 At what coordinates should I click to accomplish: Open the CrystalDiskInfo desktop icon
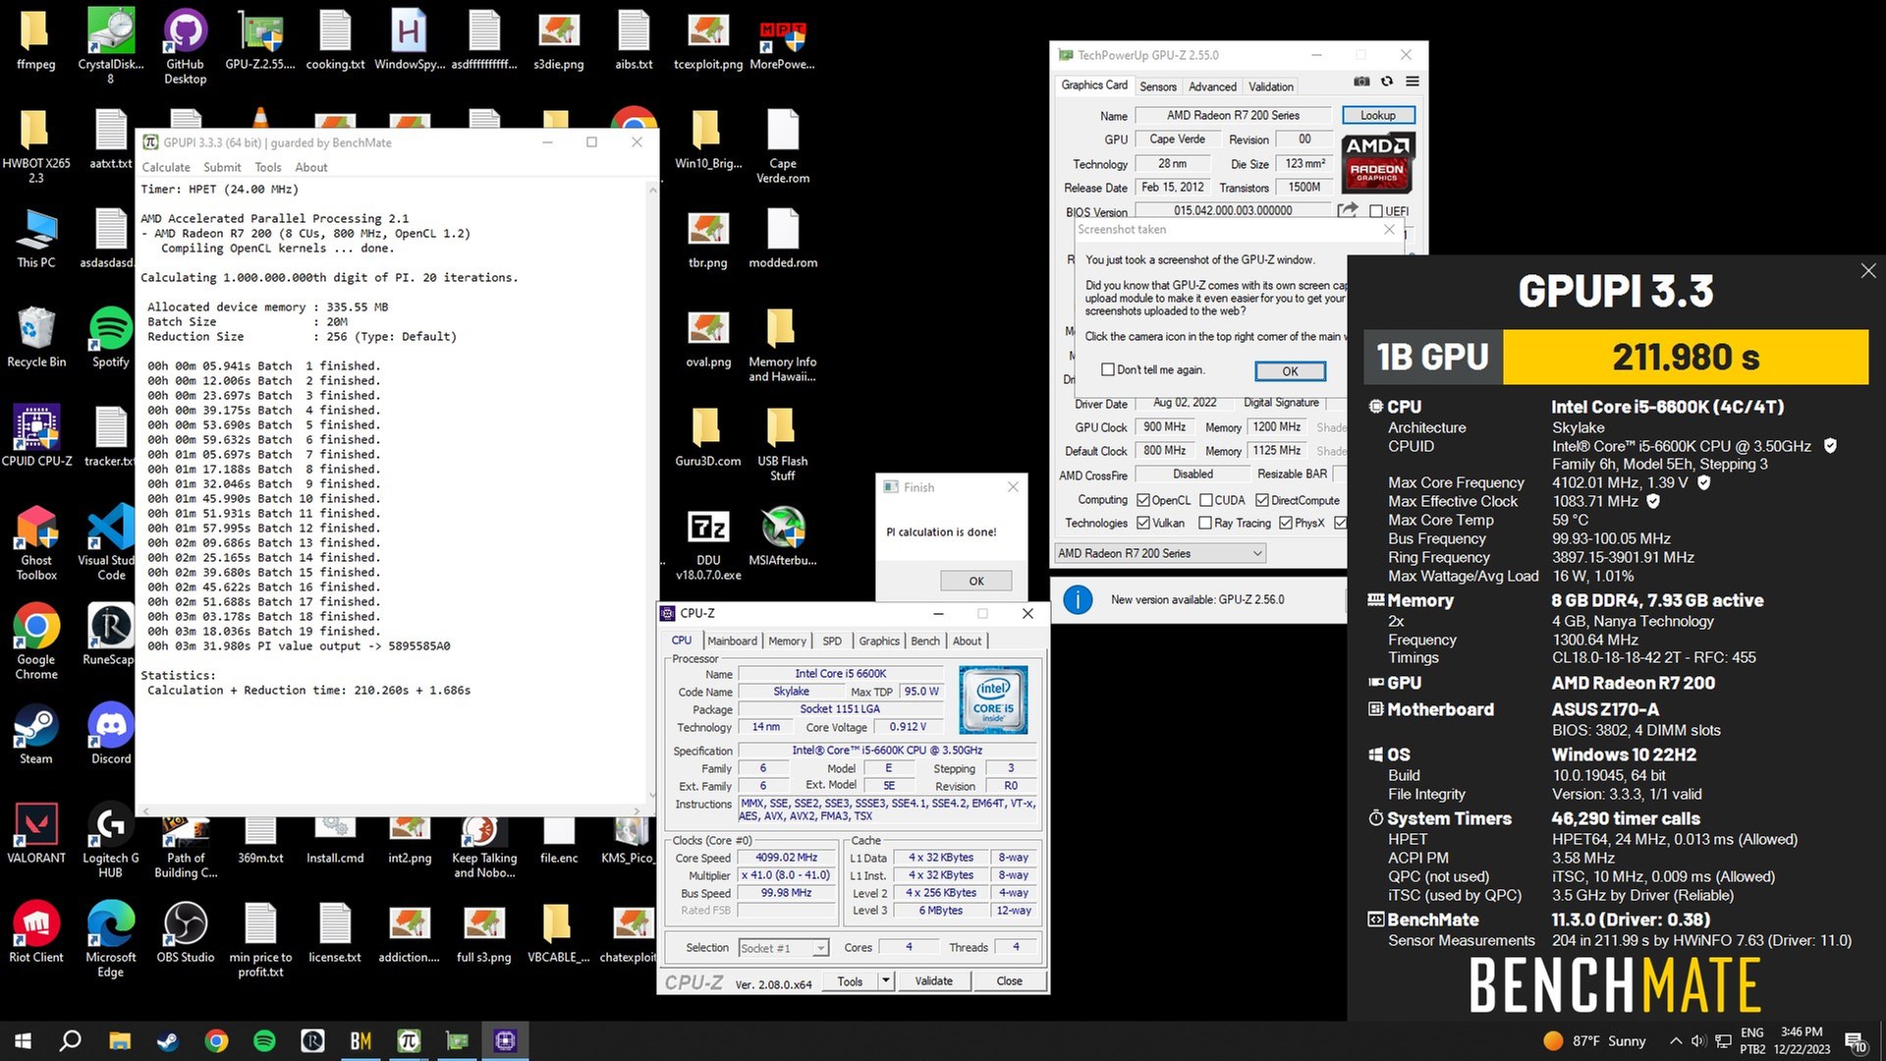tap(110, 45)
